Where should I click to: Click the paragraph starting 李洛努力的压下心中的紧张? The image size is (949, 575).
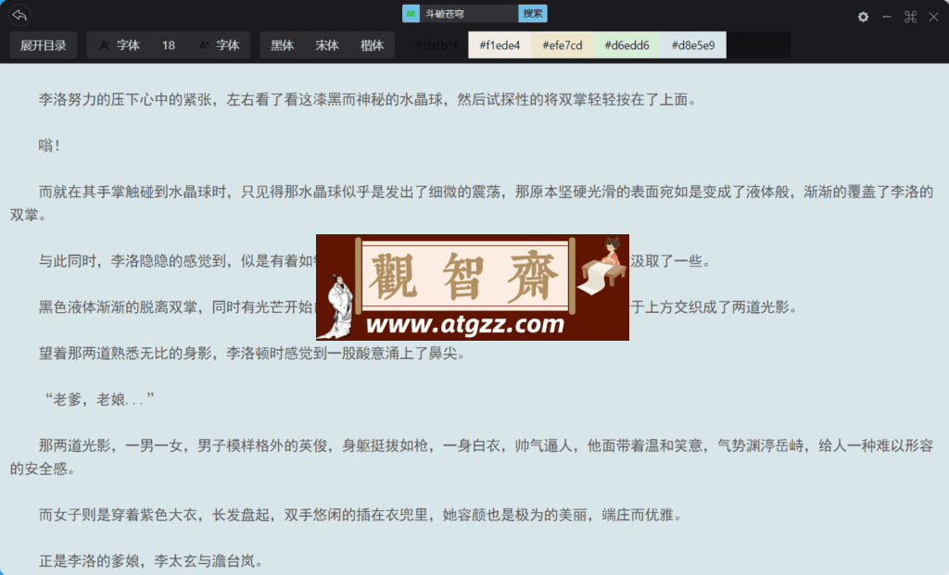[x=369, y=100]
